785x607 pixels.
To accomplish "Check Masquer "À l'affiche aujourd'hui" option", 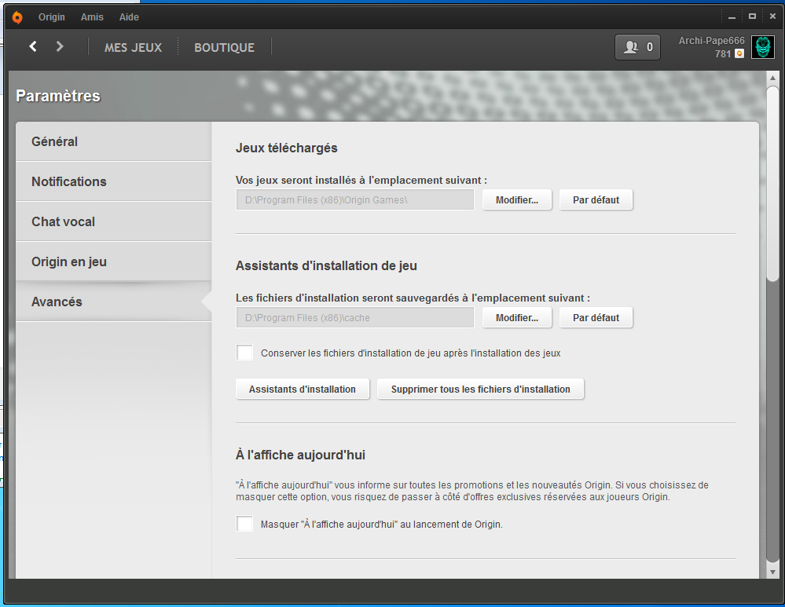I will 245,524.
